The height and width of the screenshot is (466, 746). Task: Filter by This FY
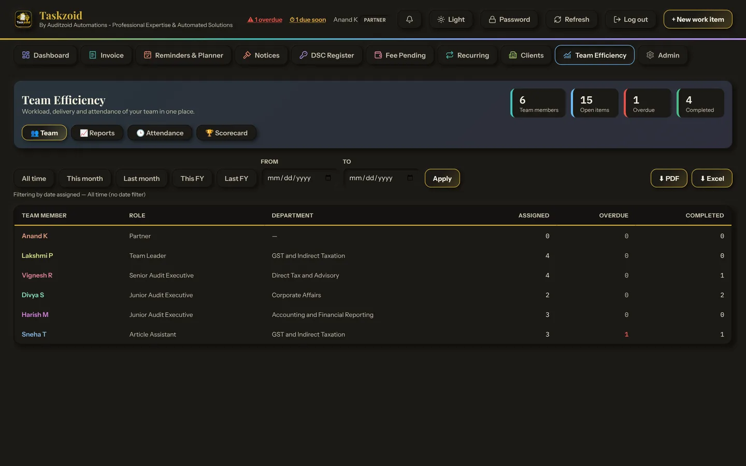192,178
